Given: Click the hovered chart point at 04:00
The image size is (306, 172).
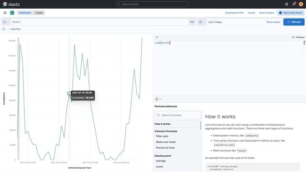Looking at the screenshot, I should tap(69, 94).
